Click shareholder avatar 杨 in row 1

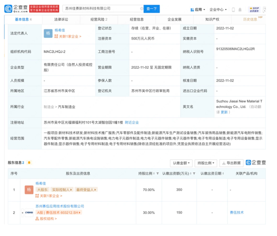pyautogui.click(x=29, y=190)
